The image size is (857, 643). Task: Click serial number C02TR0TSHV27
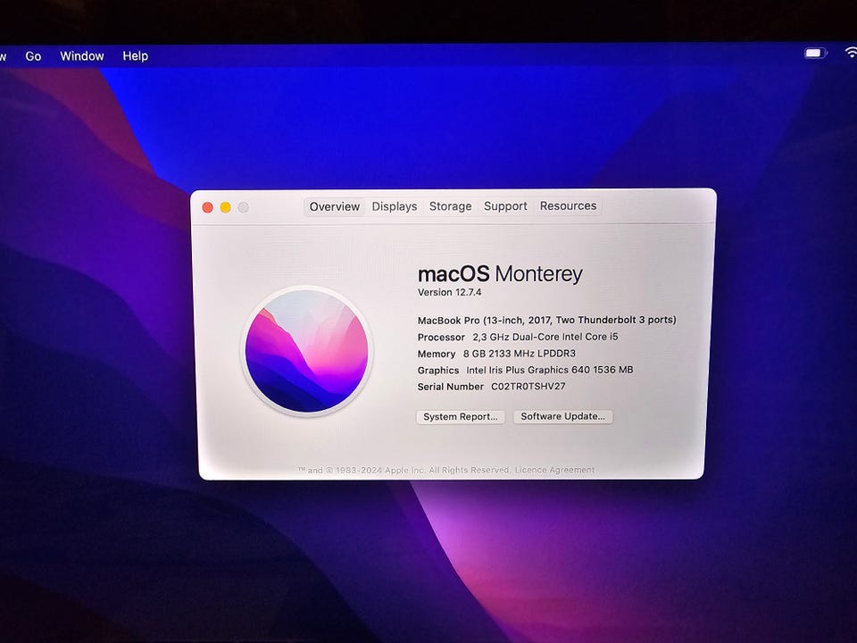(528, 387)
